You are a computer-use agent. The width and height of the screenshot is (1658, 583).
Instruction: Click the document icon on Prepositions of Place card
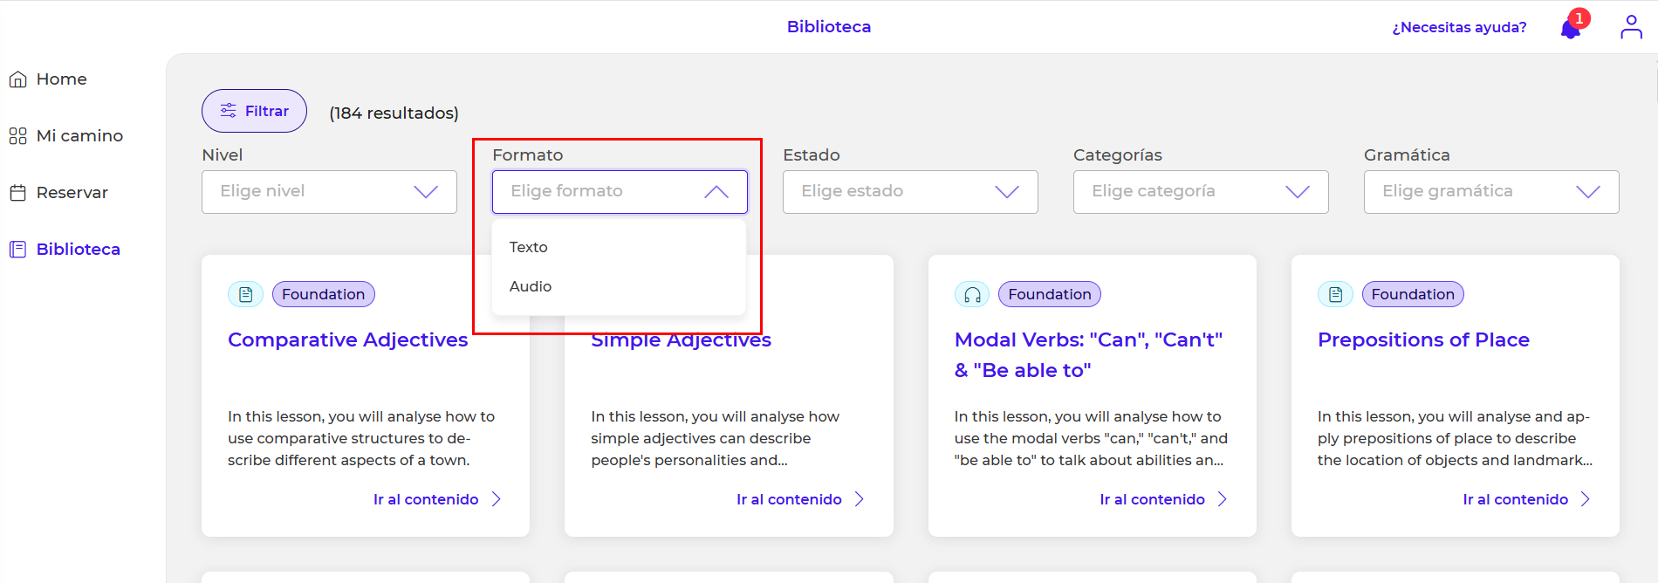(1335, 295)
